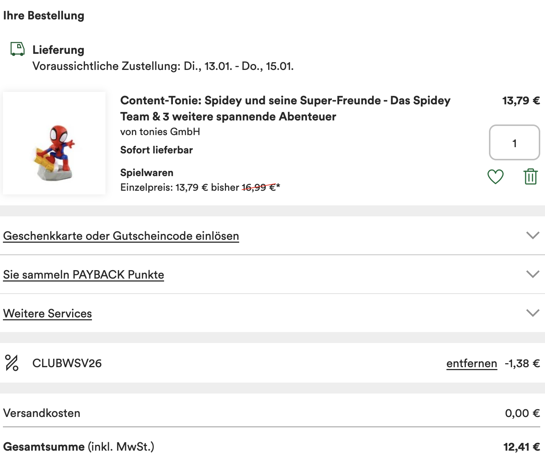Open the Spidey Tonie product thumbnail
Screen dimensions: 545x462
tap(54, 143)
